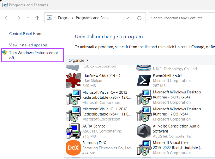The width and height of the screenshot is (215, 159).
Task: Select the AURA Service program icon
Action: (73, 131)
